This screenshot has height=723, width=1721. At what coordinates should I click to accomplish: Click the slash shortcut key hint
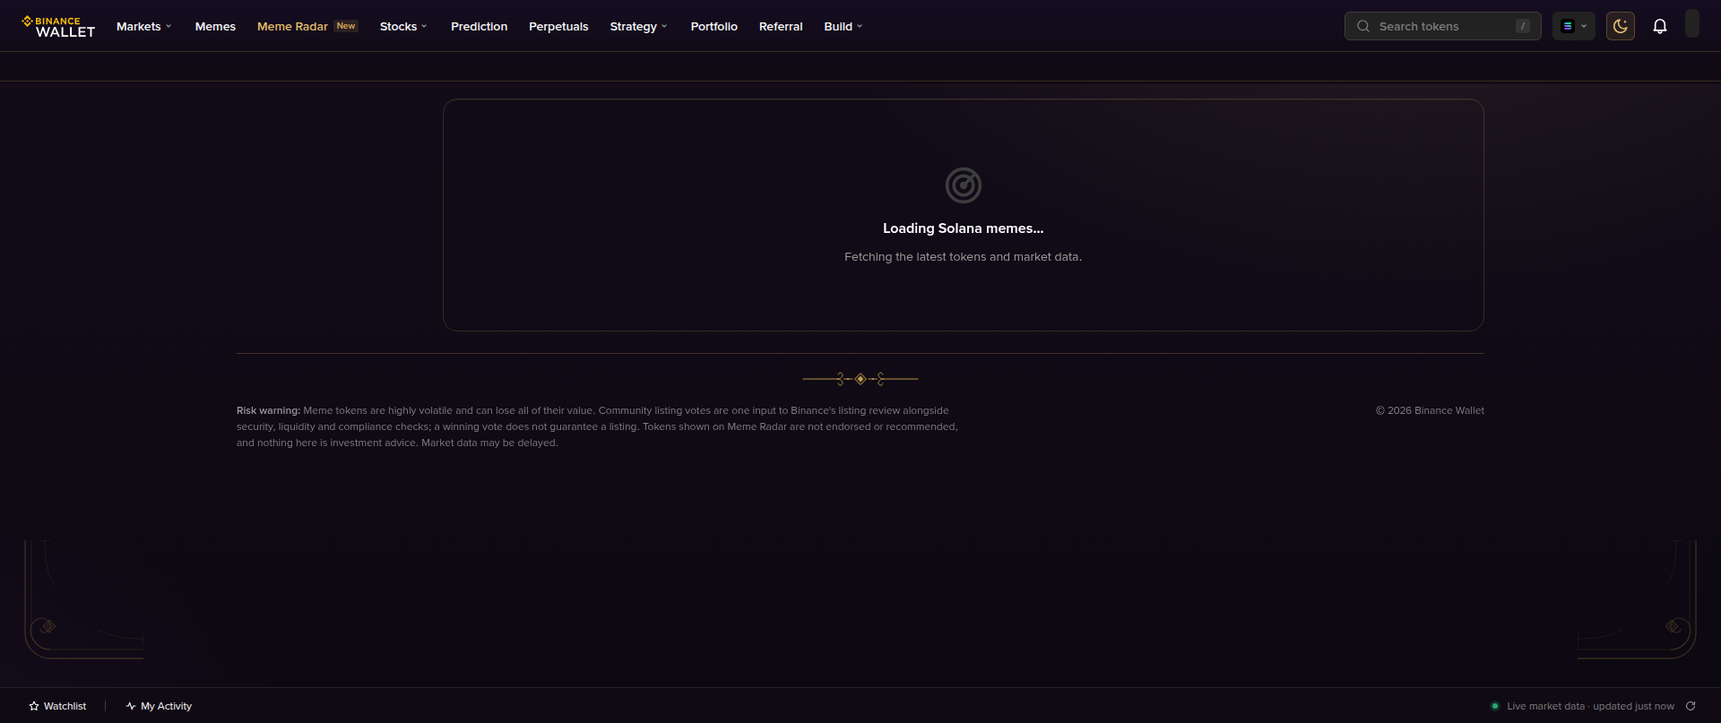[x=1523, y=26]
